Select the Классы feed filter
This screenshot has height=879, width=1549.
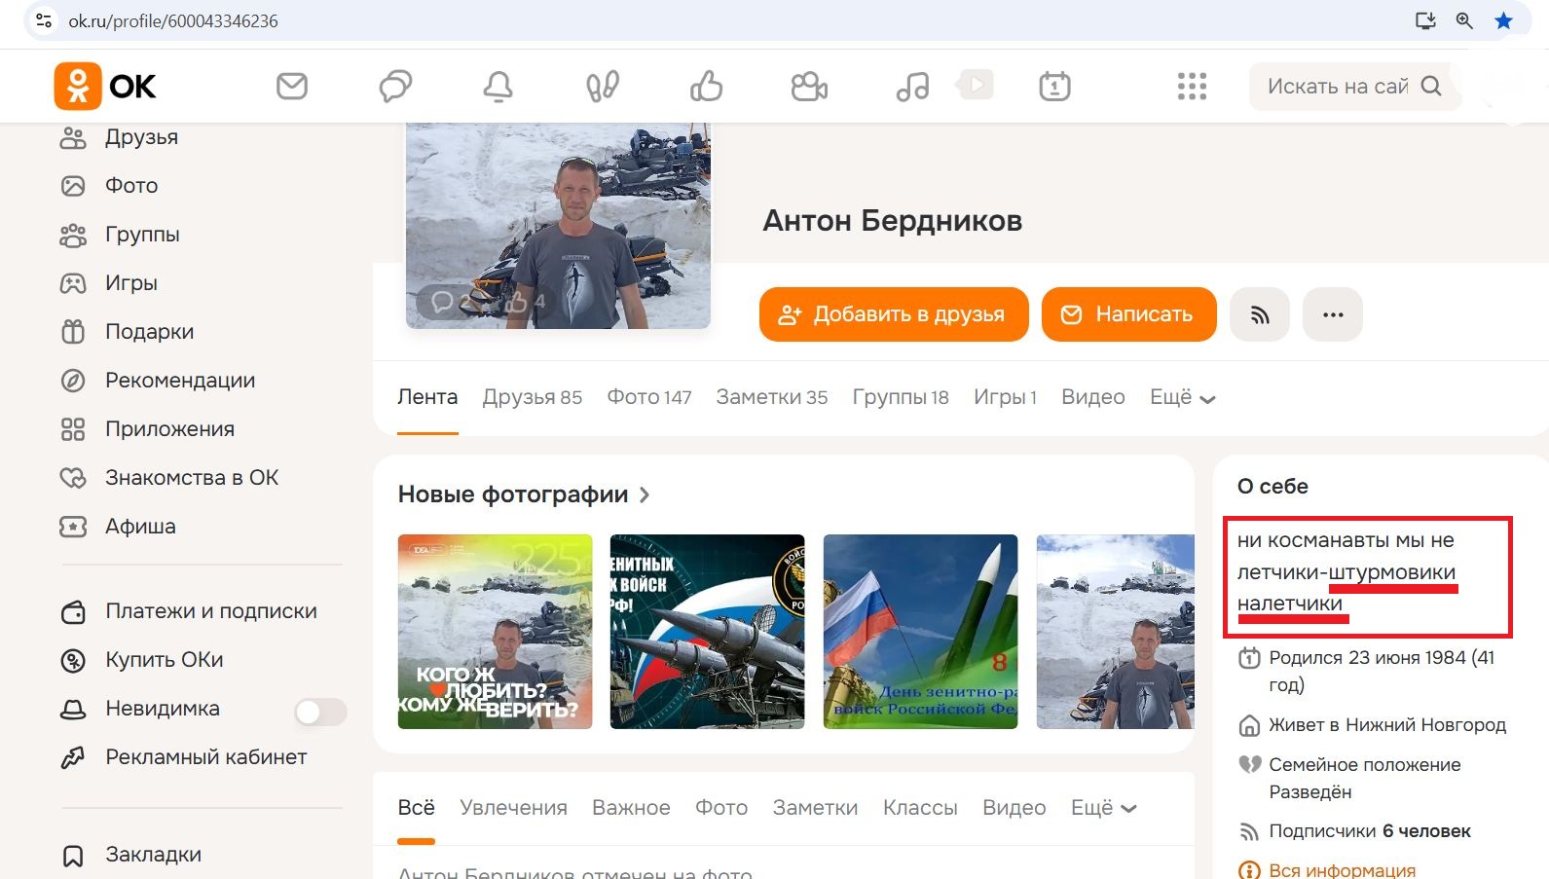coord(920,808)
